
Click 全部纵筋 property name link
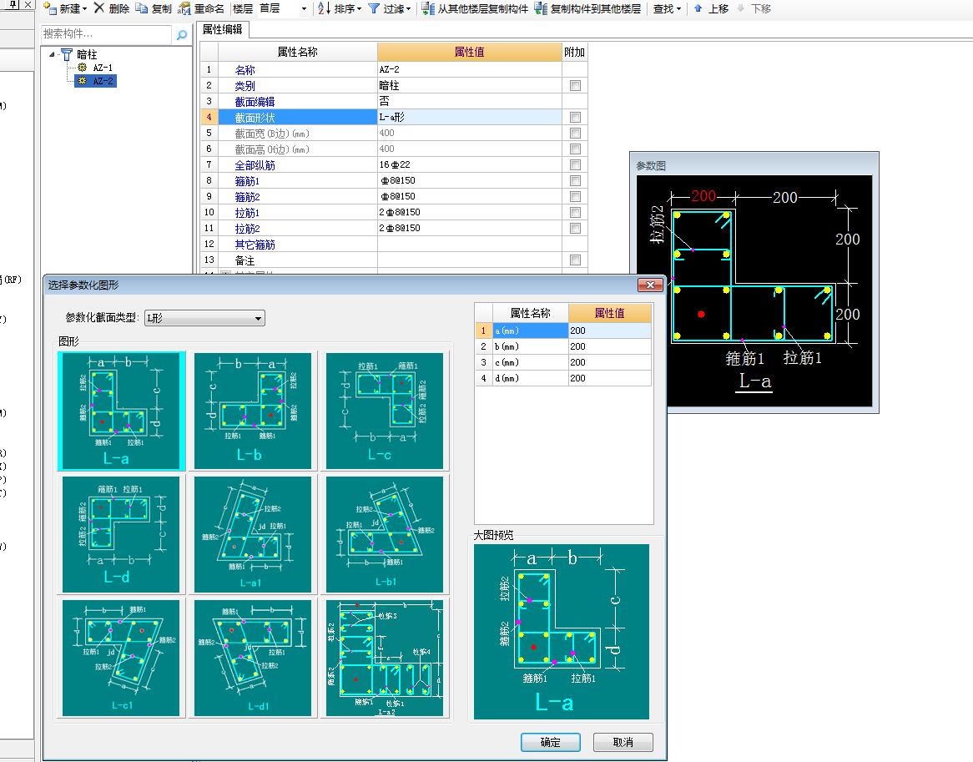tap(255, 165)
